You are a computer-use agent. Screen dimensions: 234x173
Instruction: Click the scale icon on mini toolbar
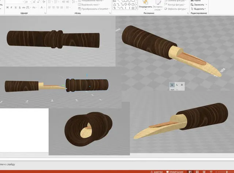182,85
